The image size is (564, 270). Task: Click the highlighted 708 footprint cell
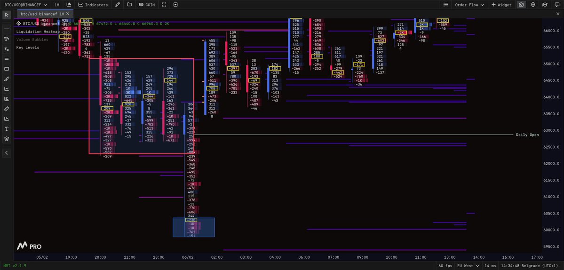pyautogui.click(x=212, y=88)
